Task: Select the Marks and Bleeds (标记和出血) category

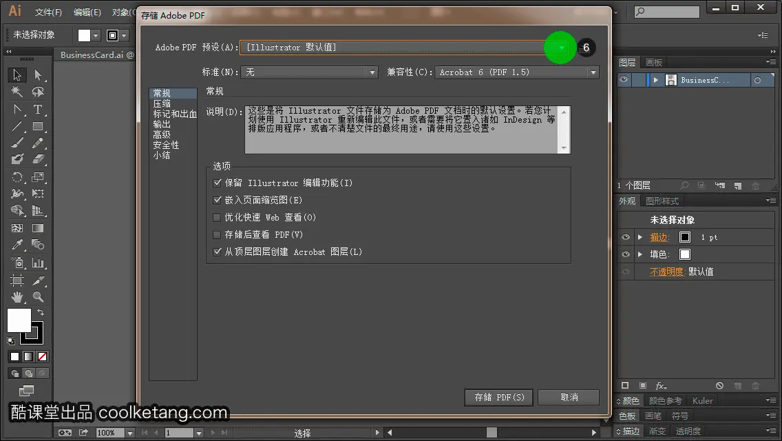Action: pyautogui.click(x=175, y=114)
